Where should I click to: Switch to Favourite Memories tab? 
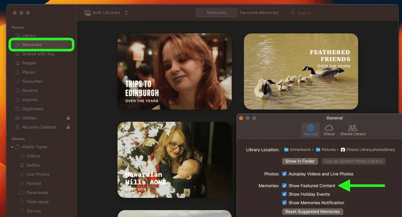coord(259,13)
